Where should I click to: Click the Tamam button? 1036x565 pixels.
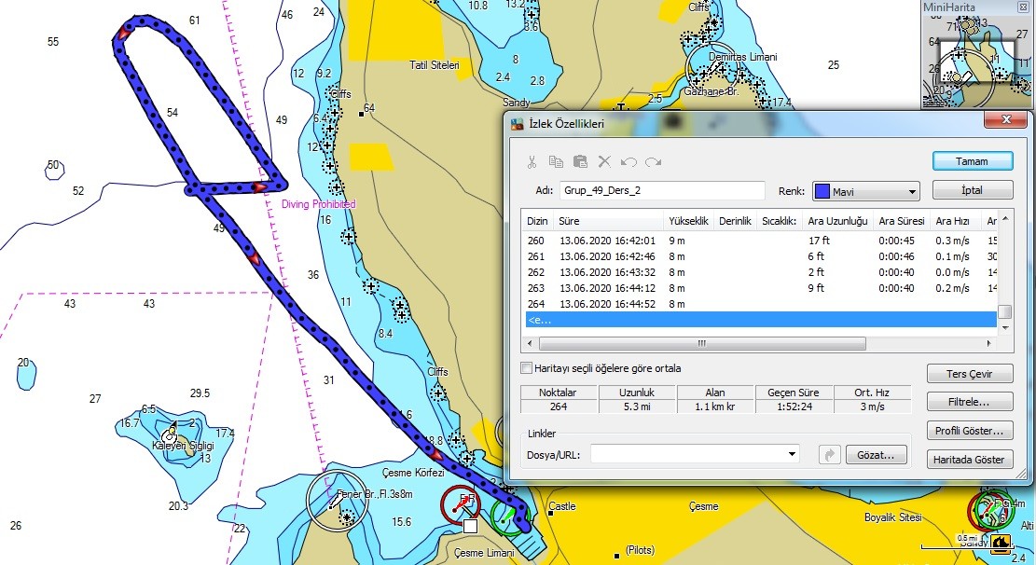tap(973, 161)
